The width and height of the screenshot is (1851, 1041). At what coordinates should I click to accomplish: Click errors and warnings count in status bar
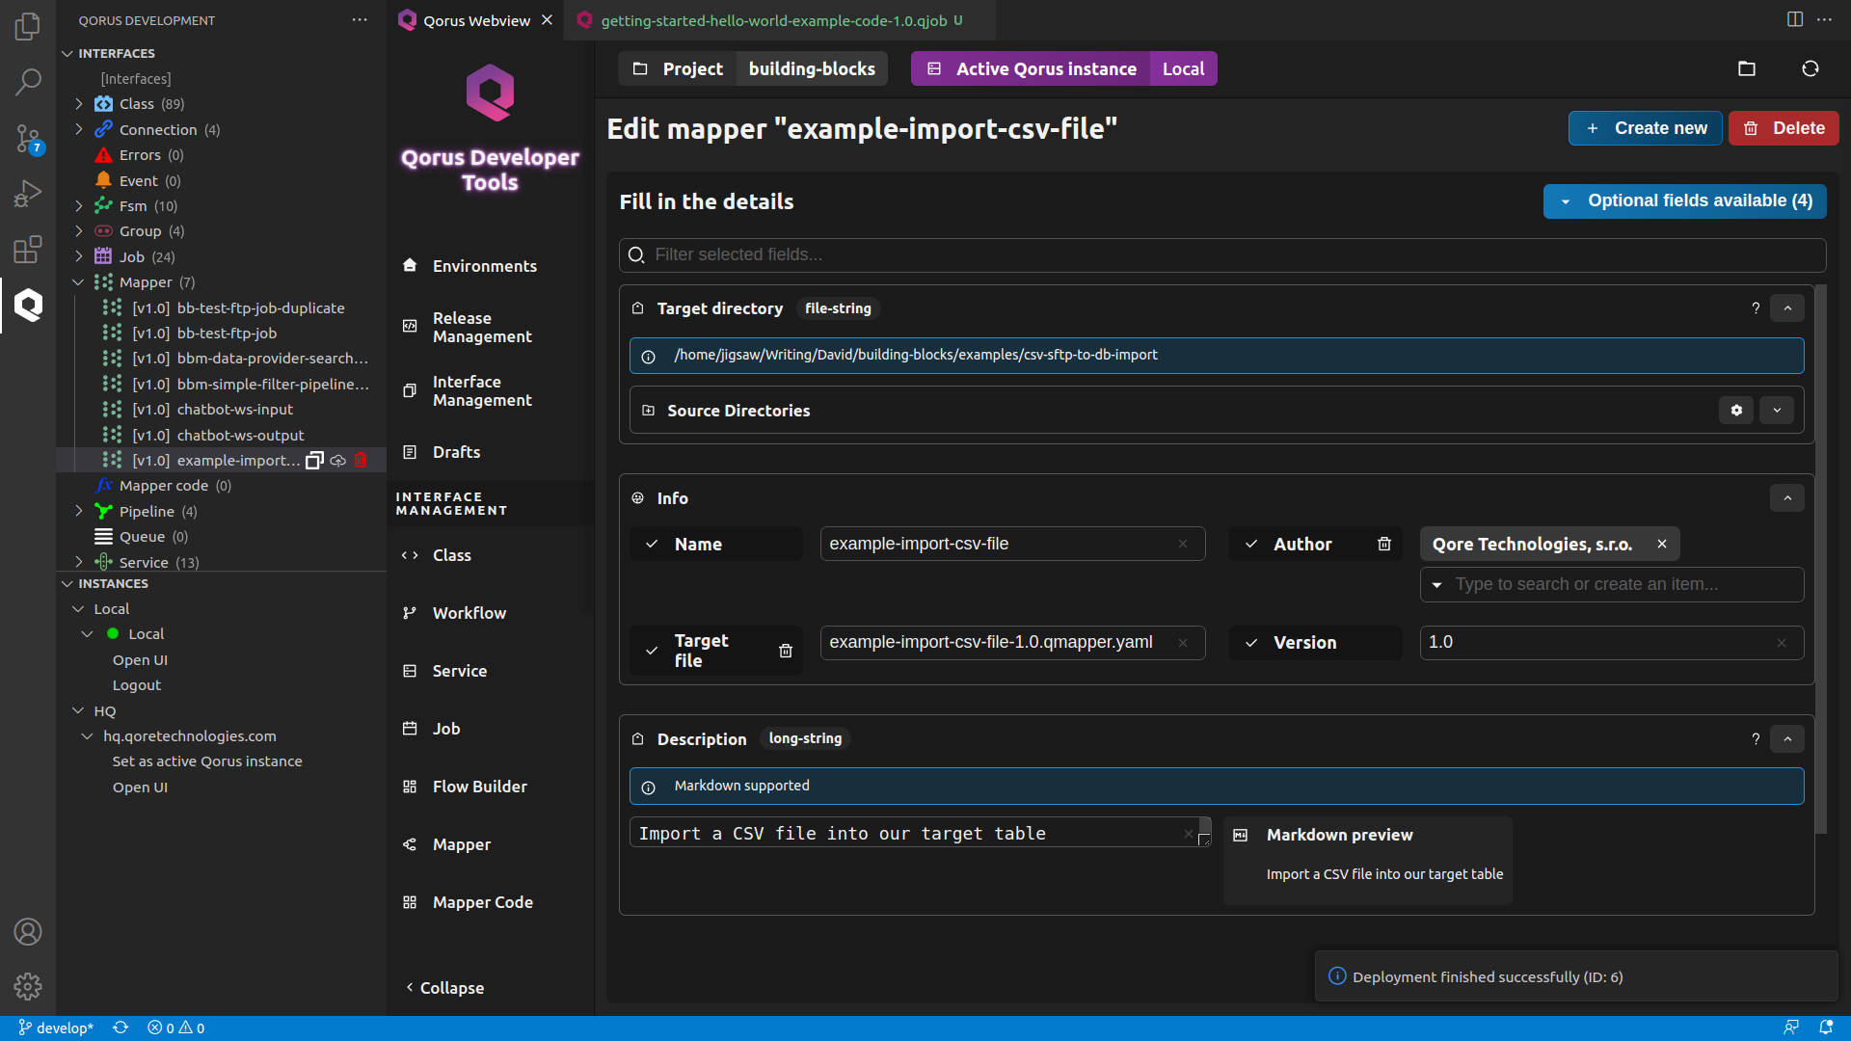click(x=175, y=1028)
